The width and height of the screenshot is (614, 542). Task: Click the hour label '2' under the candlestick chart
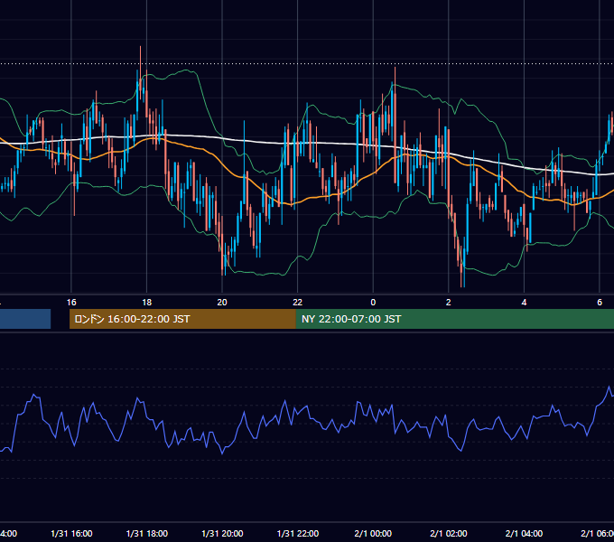coord(449,303)
